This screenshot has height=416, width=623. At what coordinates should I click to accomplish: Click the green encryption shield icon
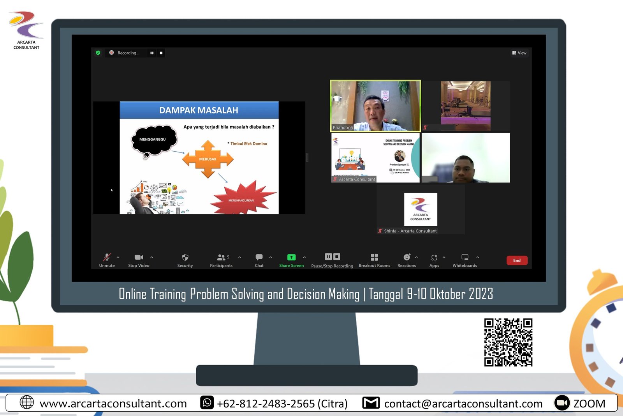pos(98,53)
